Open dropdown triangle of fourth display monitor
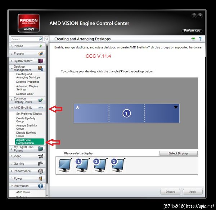This screenshot has height=210, width=216. pyautogui.click(x=125, y=158)
